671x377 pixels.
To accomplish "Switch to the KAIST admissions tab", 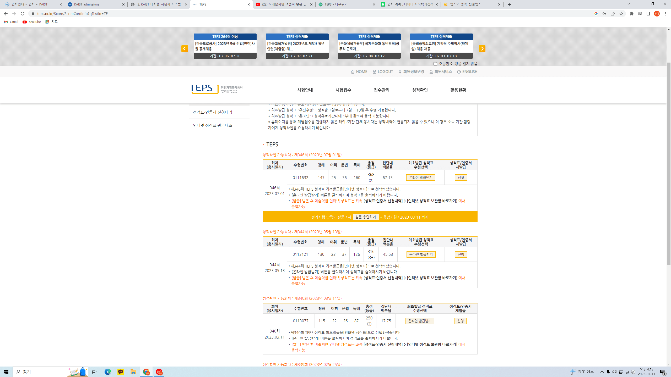I will coord(96,4).
